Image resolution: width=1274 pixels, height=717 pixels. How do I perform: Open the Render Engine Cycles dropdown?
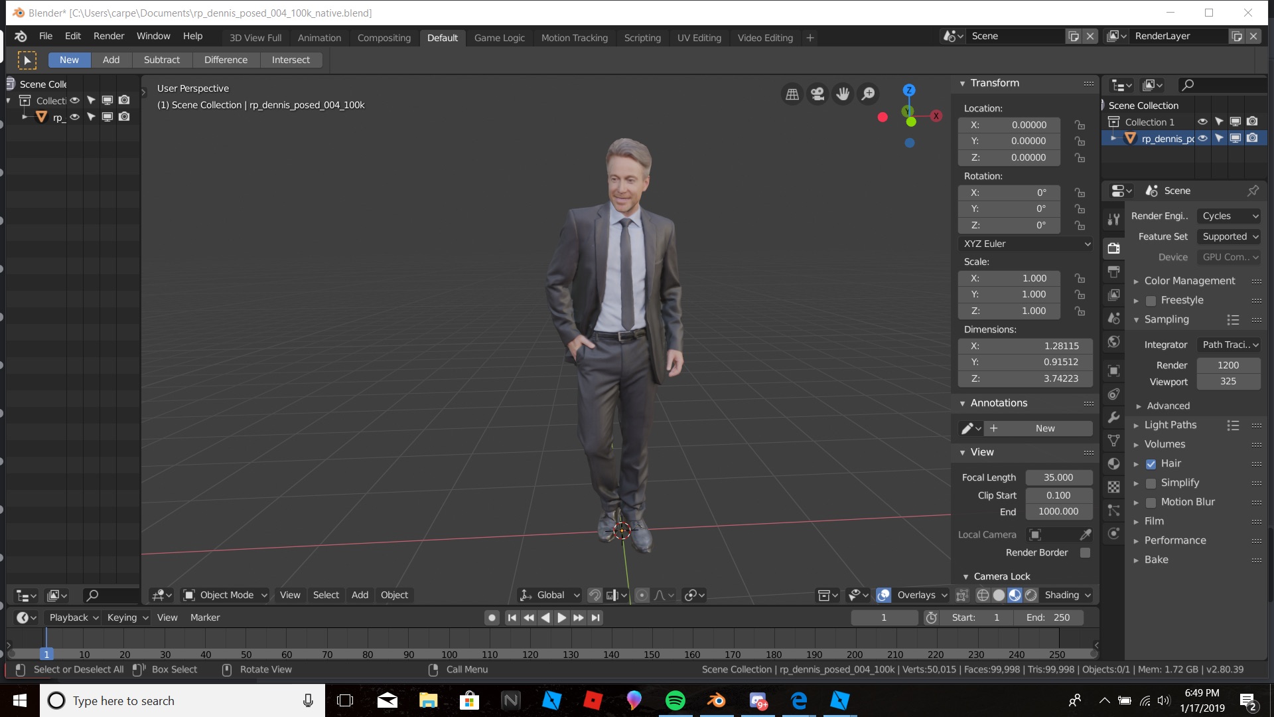1229,216
